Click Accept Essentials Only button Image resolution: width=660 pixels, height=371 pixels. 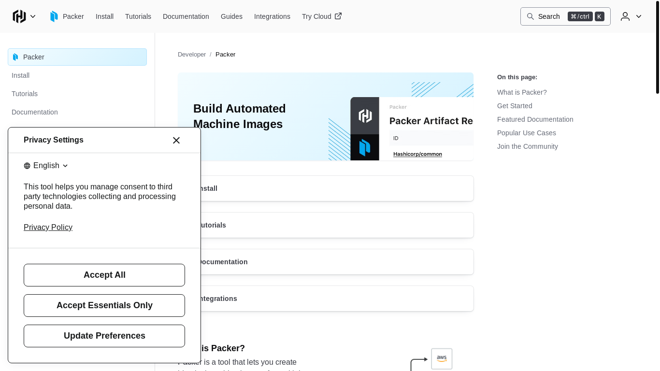104,305
